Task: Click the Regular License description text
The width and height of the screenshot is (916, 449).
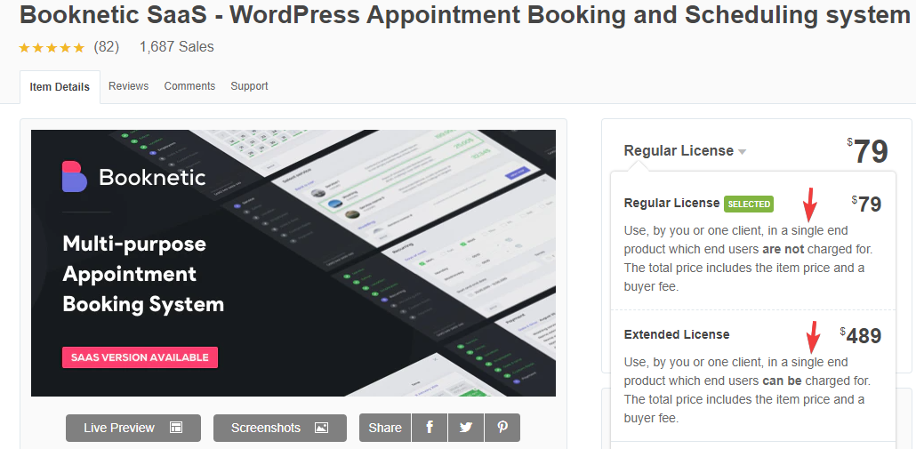Action: click(x=748, y=259)
